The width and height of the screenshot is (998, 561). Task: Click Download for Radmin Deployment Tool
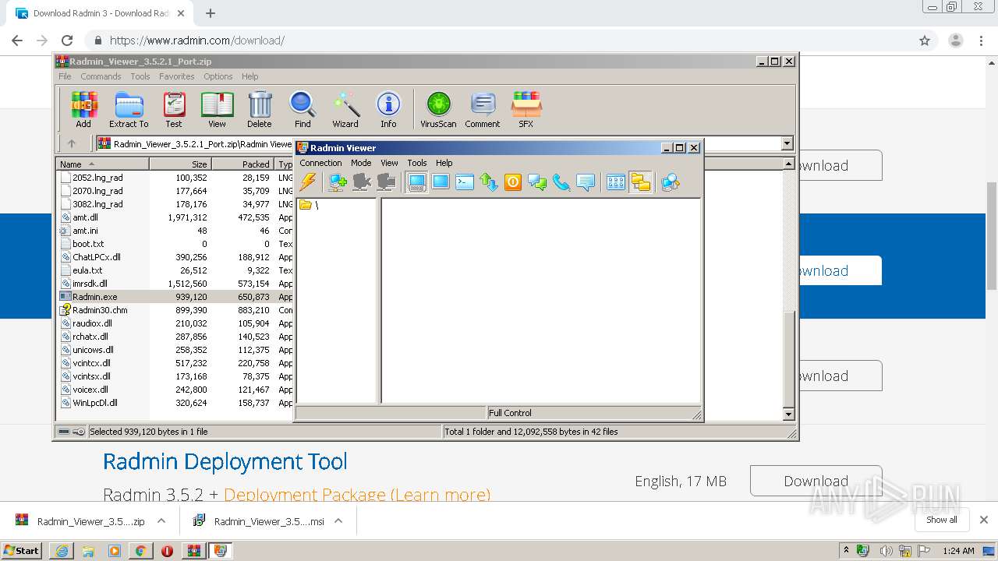816,481
